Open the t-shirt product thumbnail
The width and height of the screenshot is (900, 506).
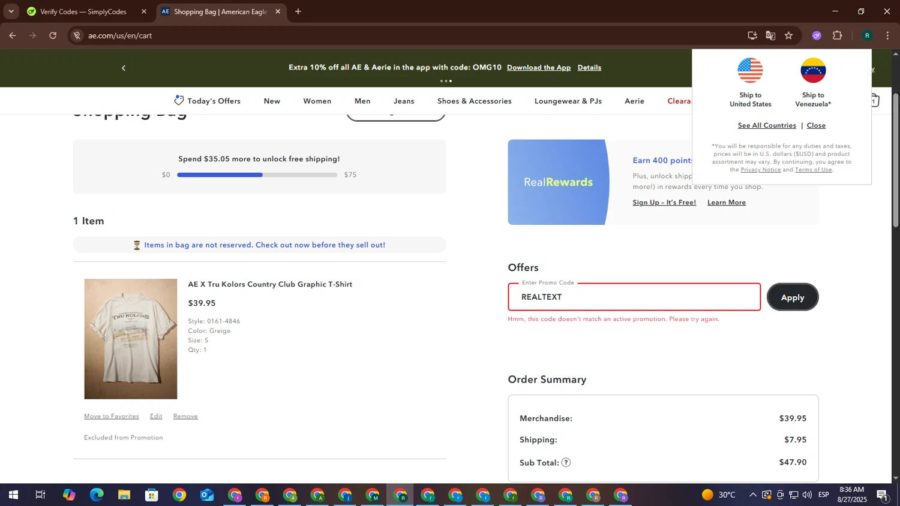[131, 339]
